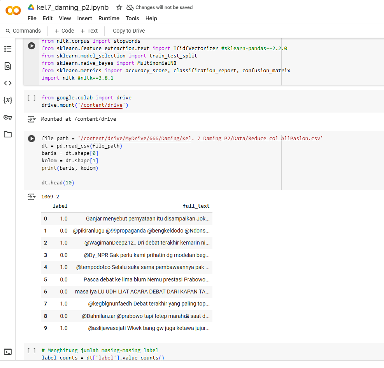Run the imports code cell
The width and height of the screenshot is (384, 368).
click(31, 45)
